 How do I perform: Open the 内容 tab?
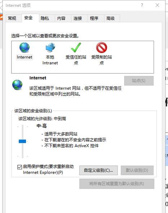[x=61, y=18]
